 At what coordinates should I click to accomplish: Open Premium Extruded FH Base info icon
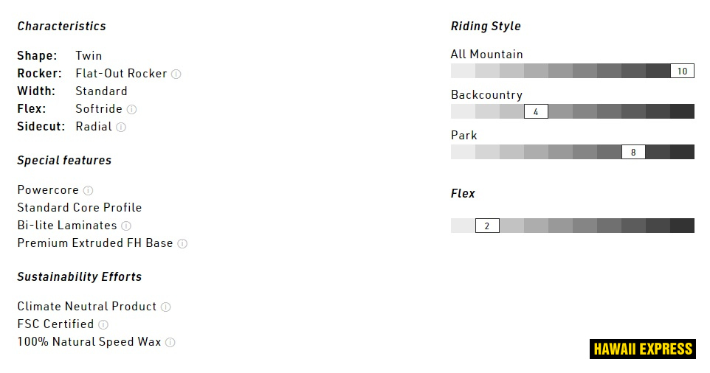[x=182, y=243]
